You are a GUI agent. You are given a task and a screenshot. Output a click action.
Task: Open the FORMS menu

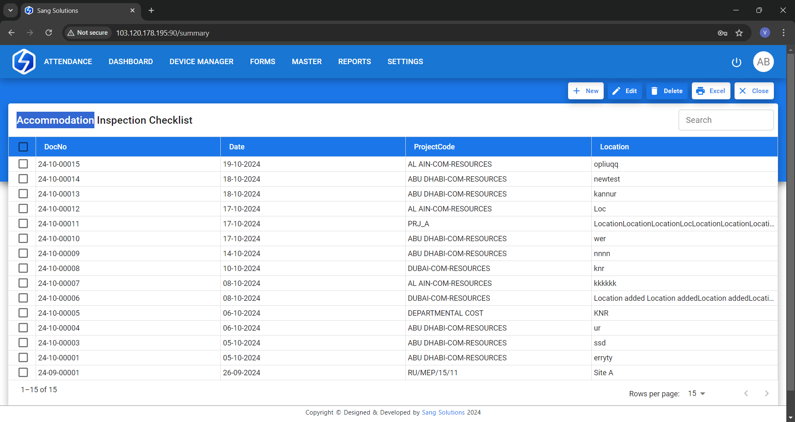pyautogui.click(x=263, y=62)
